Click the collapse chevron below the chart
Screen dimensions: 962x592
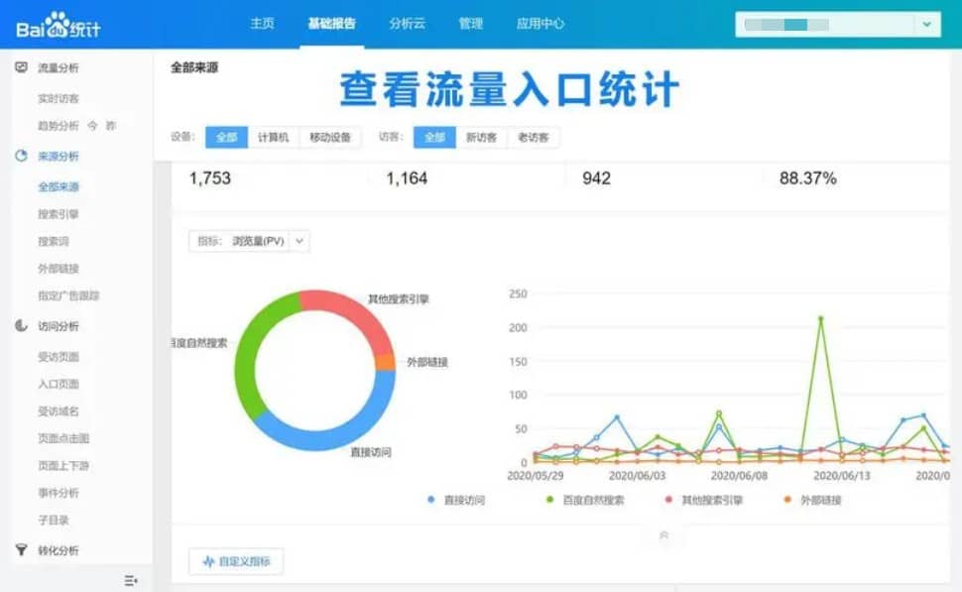[x=663, y=534]
